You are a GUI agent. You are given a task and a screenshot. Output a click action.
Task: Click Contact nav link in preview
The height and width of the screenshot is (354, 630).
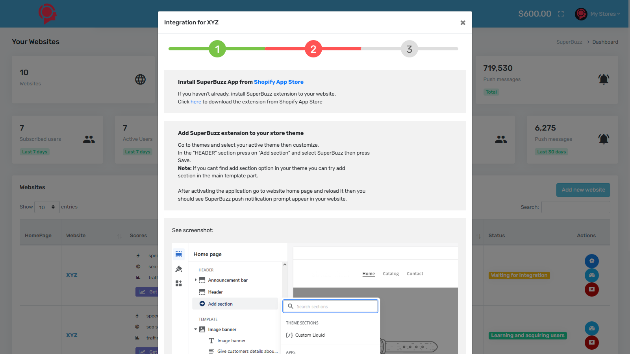[415, 274]
